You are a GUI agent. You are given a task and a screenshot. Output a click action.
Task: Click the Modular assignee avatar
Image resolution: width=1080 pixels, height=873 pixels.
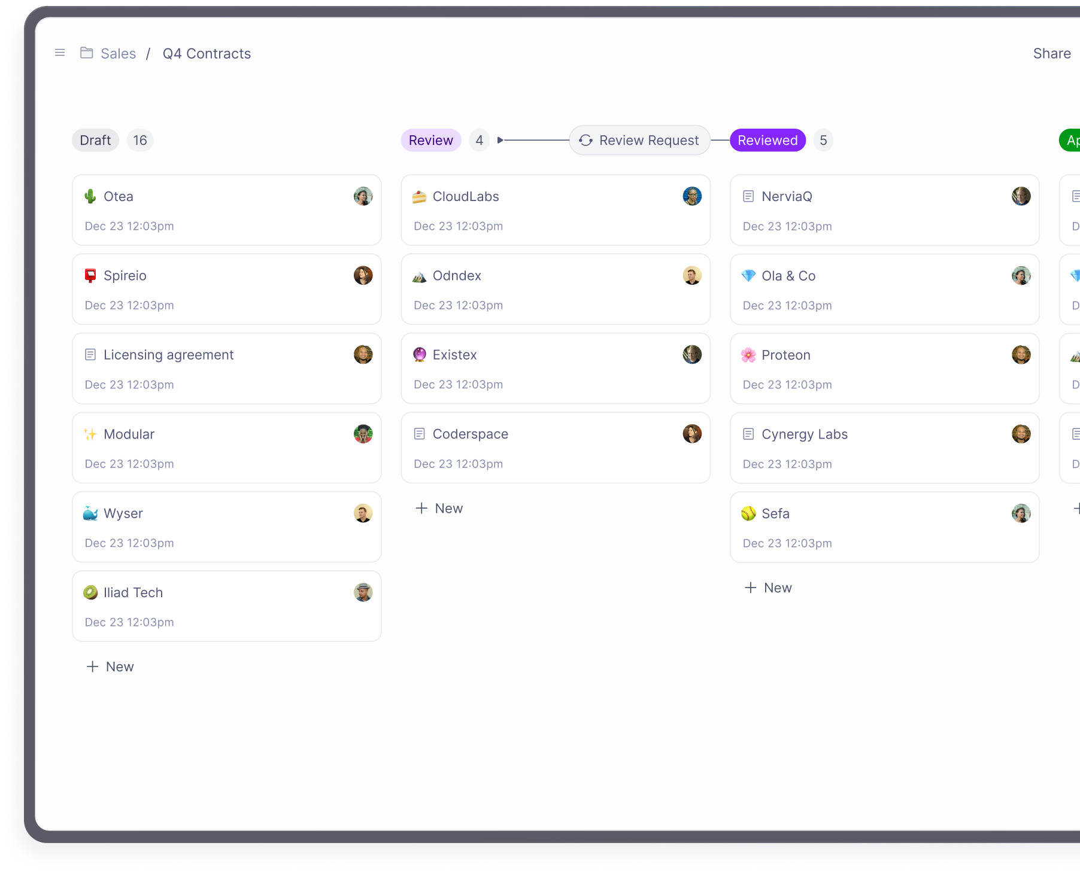(363, 434)
